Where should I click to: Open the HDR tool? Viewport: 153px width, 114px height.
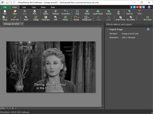point(56,18)
